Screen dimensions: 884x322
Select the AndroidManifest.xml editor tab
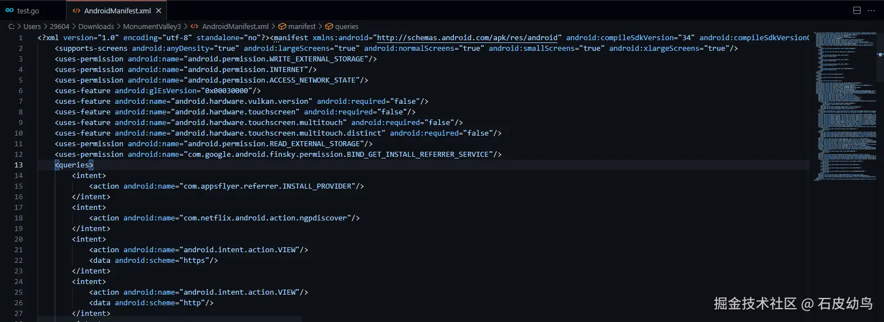(117, 11)
